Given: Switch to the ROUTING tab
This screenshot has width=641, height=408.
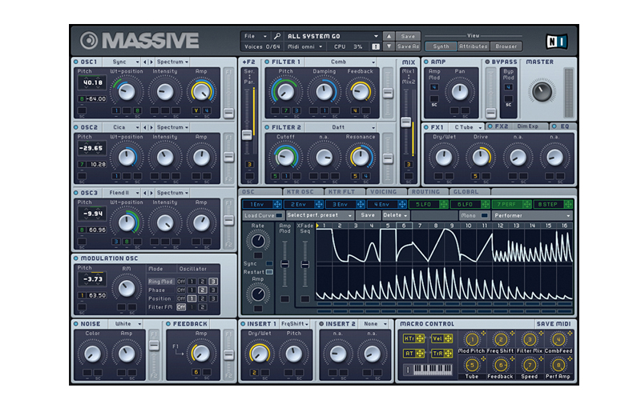Looking at the screenshot, I should click(x=428, y=192).
